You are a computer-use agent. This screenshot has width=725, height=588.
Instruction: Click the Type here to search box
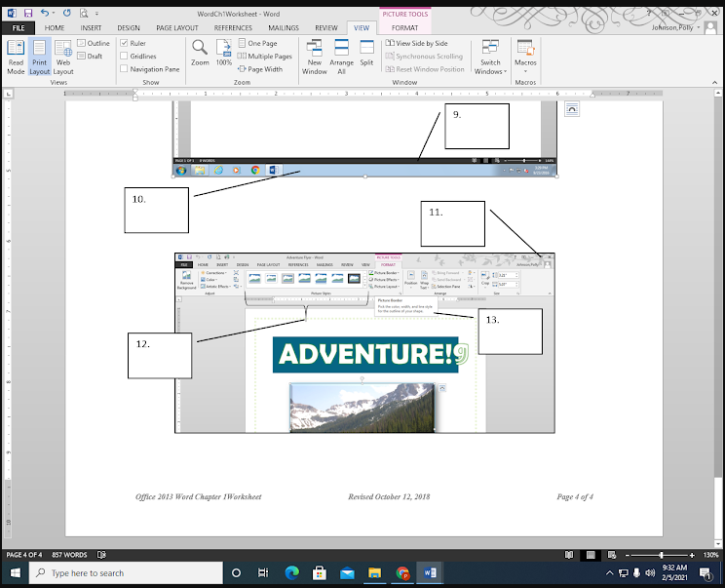coord(126,573)
